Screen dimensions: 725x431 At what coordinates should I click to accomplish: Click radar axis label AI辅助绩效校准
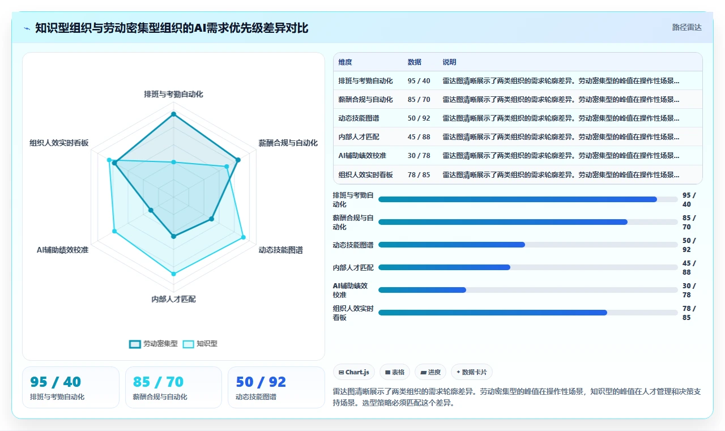point(62,250)
